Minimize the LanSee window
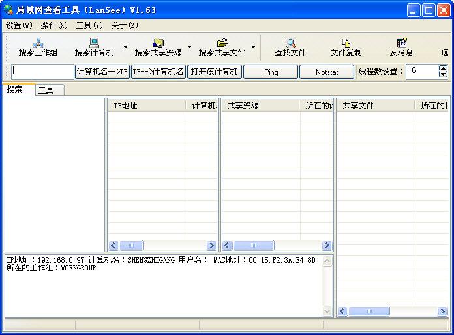Viewport: 454px width, 335px height. [x=413, y=10]
